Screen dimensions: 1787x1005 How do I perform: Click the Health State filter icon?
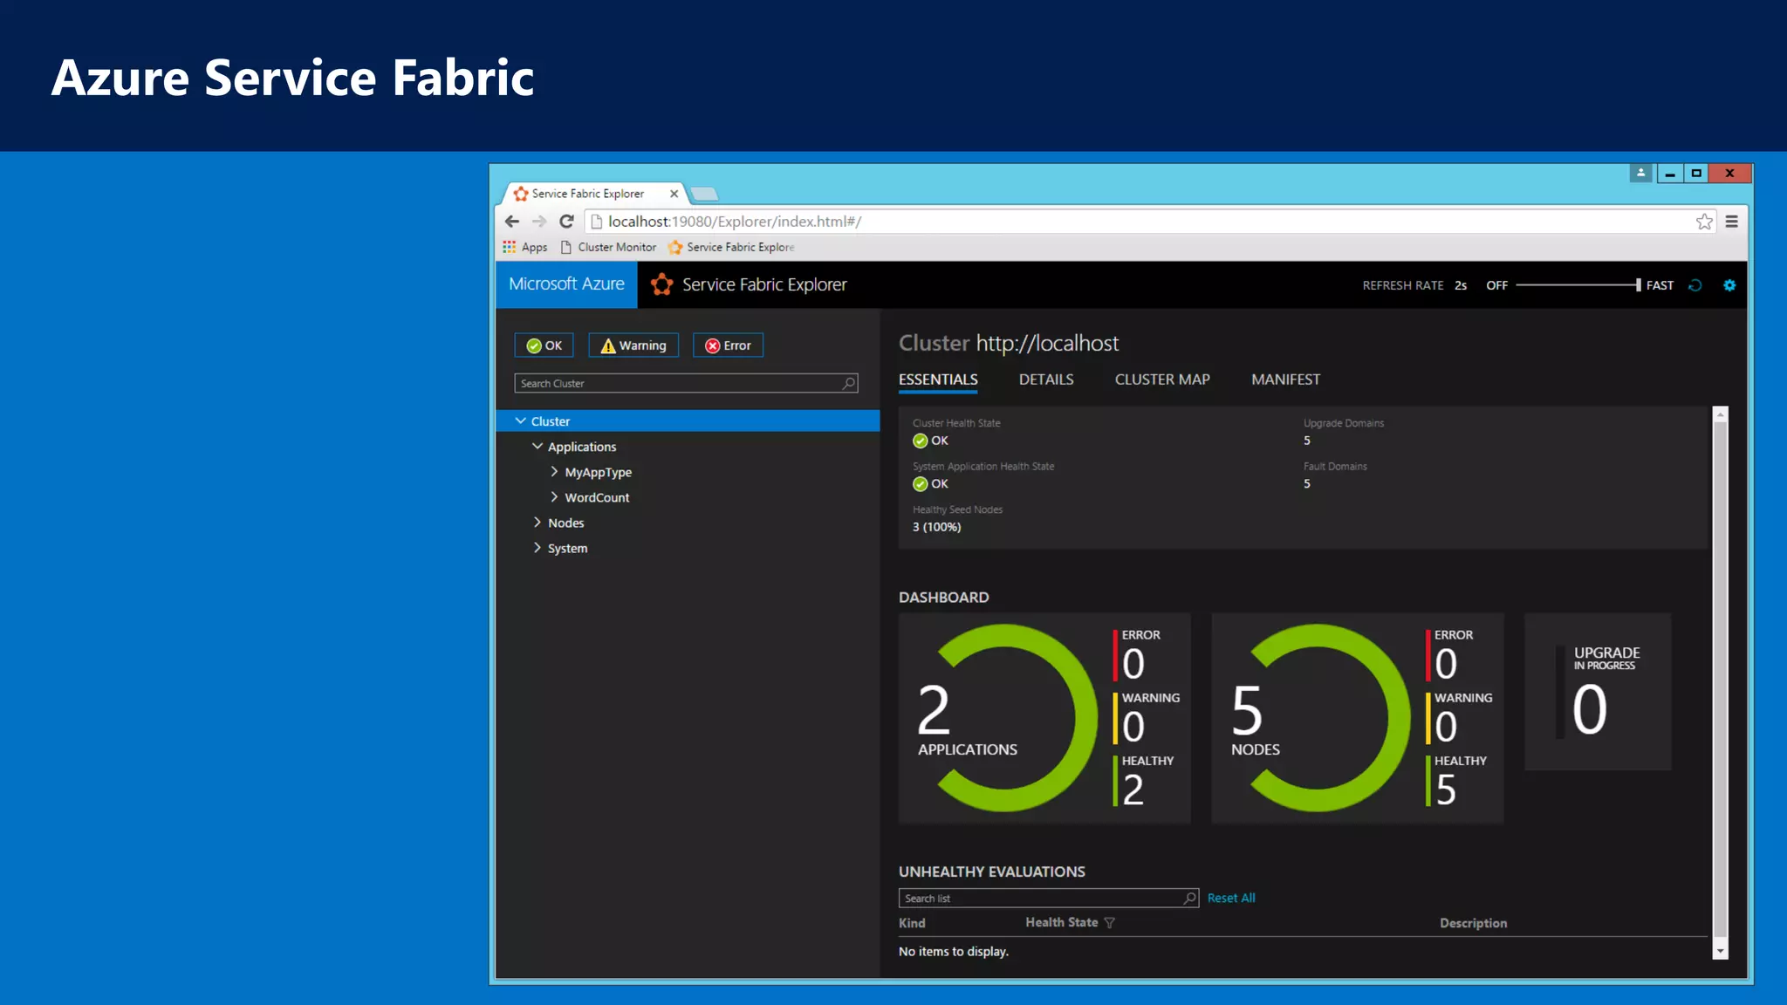1109,923
